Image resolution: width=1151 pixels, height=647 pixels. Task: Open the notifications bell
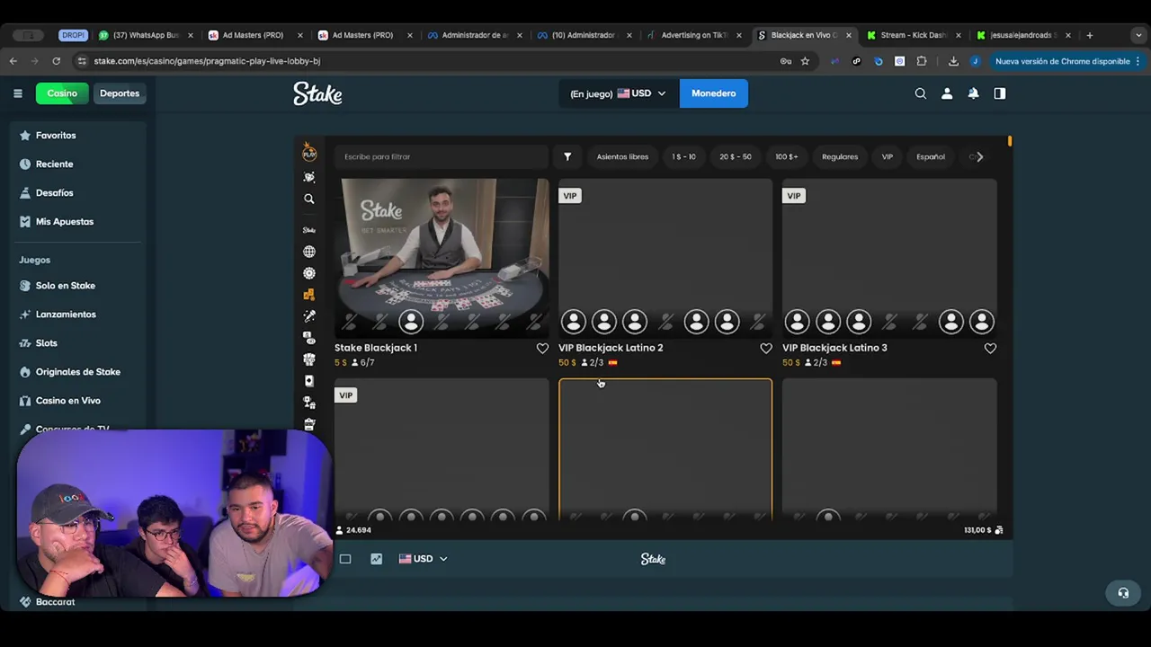point(973,93)
